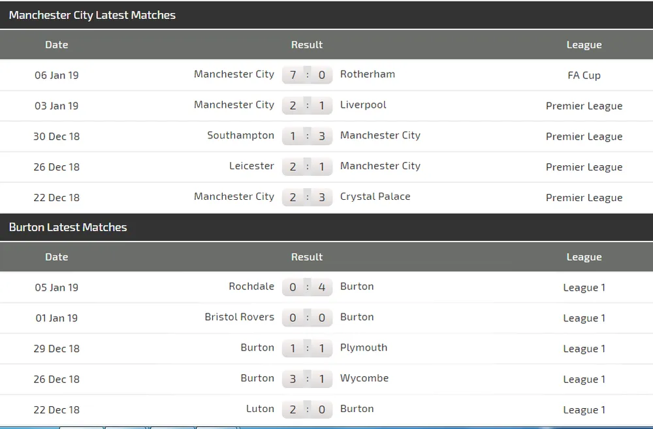Open the Bristol Rovers team link
Screen dimensions: 653x429
239,317
